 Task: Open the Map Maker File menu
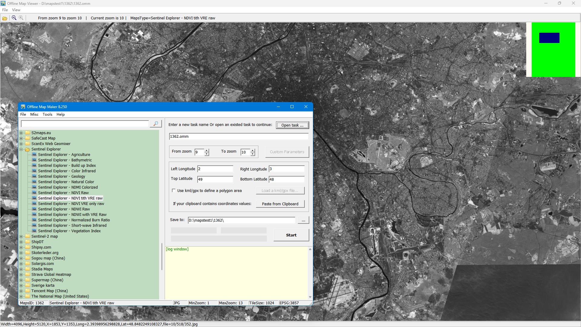[23, 114]
